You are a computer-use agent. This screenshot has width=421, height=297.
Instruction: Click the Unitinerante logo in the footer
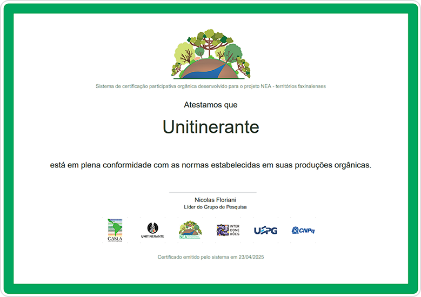(x=152, y=230)
